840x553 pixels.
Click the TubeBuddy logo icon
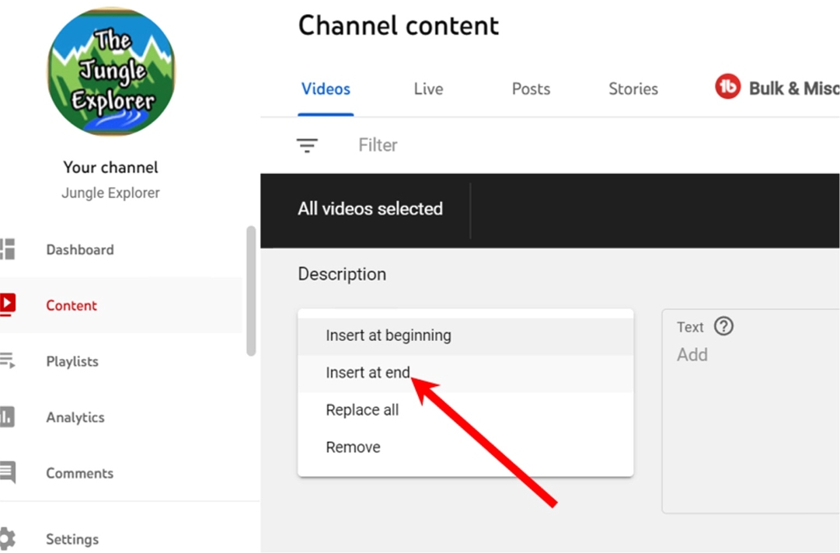[x=727, y=87]
